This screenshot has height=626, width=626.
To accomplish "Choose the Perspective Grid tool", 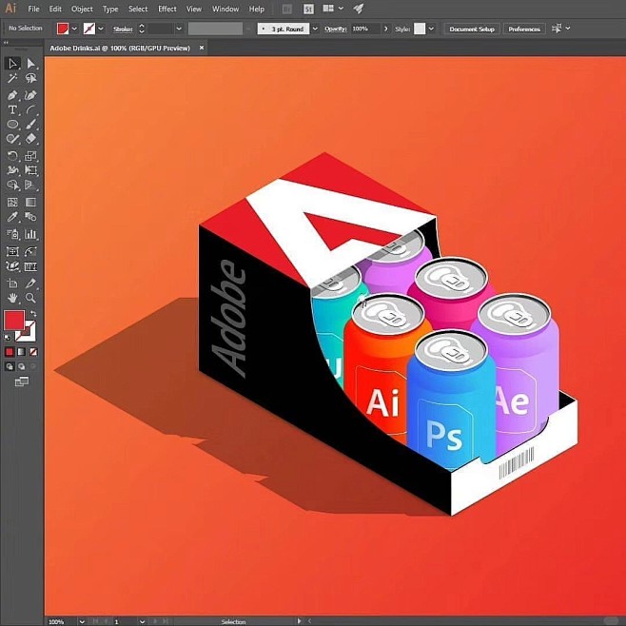I will [30, 185].
